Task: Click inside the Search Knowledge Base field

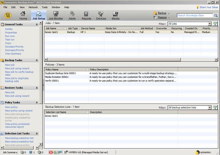Action: [195, 16]
